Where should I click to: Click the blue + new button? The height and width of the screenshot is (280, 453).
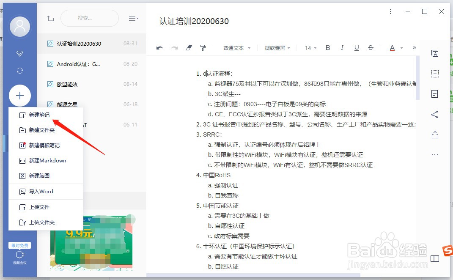(20, 96)
